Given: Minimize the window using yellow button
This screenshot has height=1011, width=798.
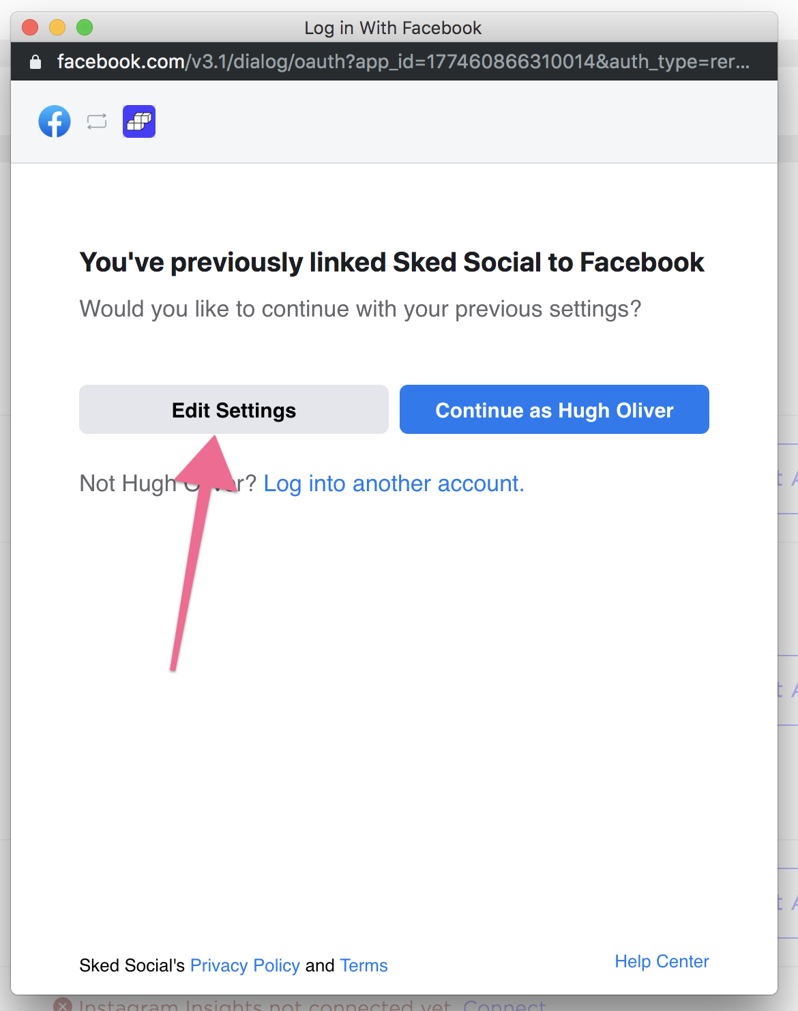Looking at the screenshot, I should pos(57,27).
